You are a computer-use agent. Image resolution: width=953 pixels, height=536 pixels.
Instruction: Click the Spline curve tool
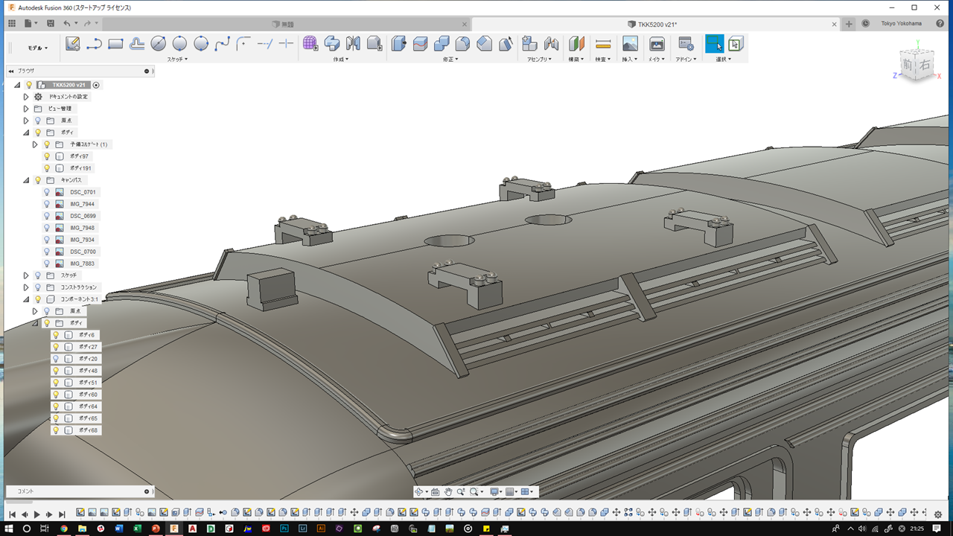tap(222, 44)
